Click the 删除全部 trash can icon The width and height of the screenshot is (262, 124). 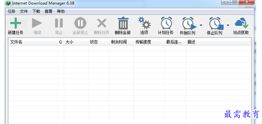point(123,23)
